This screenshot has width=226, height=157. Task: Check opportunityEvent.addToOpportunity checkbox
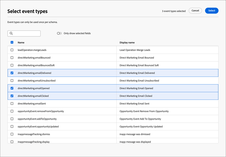(12, 119)
